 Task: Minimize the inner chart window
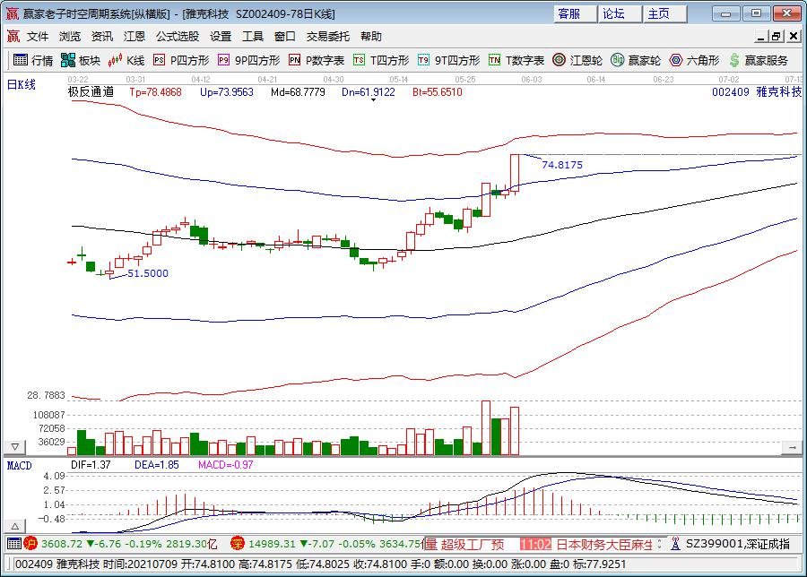coord(761,36)
